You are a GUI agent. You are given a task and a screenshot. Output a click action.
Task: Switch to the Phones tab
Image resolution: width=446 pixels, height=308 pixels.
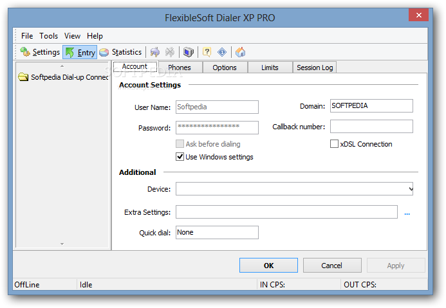tap(180, 68)
